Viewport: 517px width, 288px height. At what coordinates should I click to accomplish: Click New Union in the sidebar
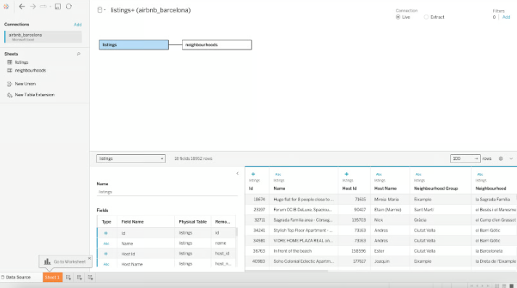coord(25,84)
